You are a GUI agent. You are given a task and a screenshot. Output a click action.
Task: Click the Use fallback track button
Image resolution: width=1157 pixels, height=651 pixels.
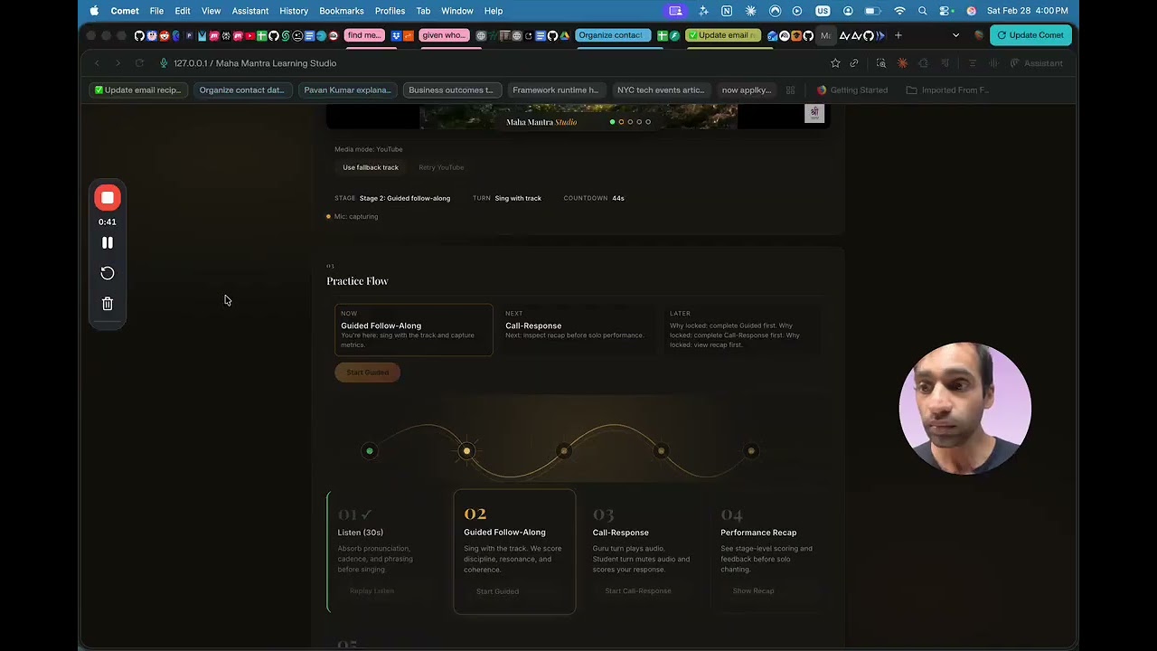(371, 167)
